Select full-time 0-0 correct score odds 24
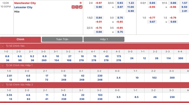Viewport: 189px width, 103px height. (130, 58)
